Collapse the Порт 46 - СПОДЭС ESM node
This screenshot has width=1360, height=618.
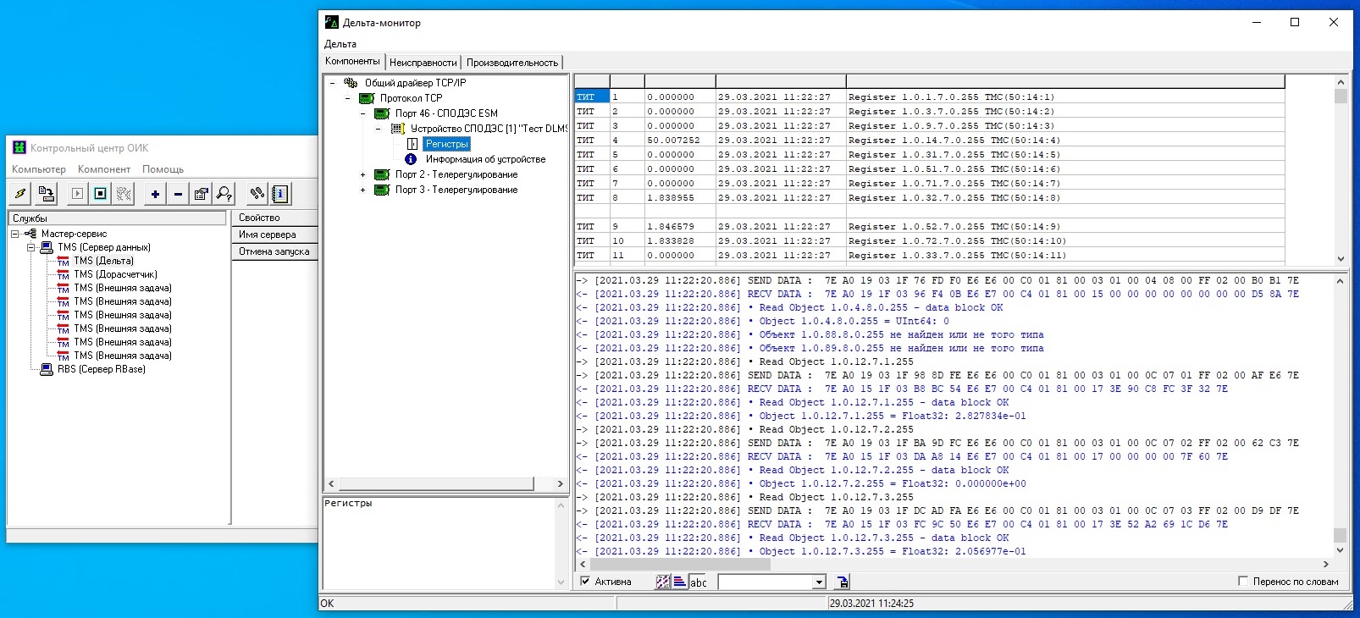pos(363,113)
